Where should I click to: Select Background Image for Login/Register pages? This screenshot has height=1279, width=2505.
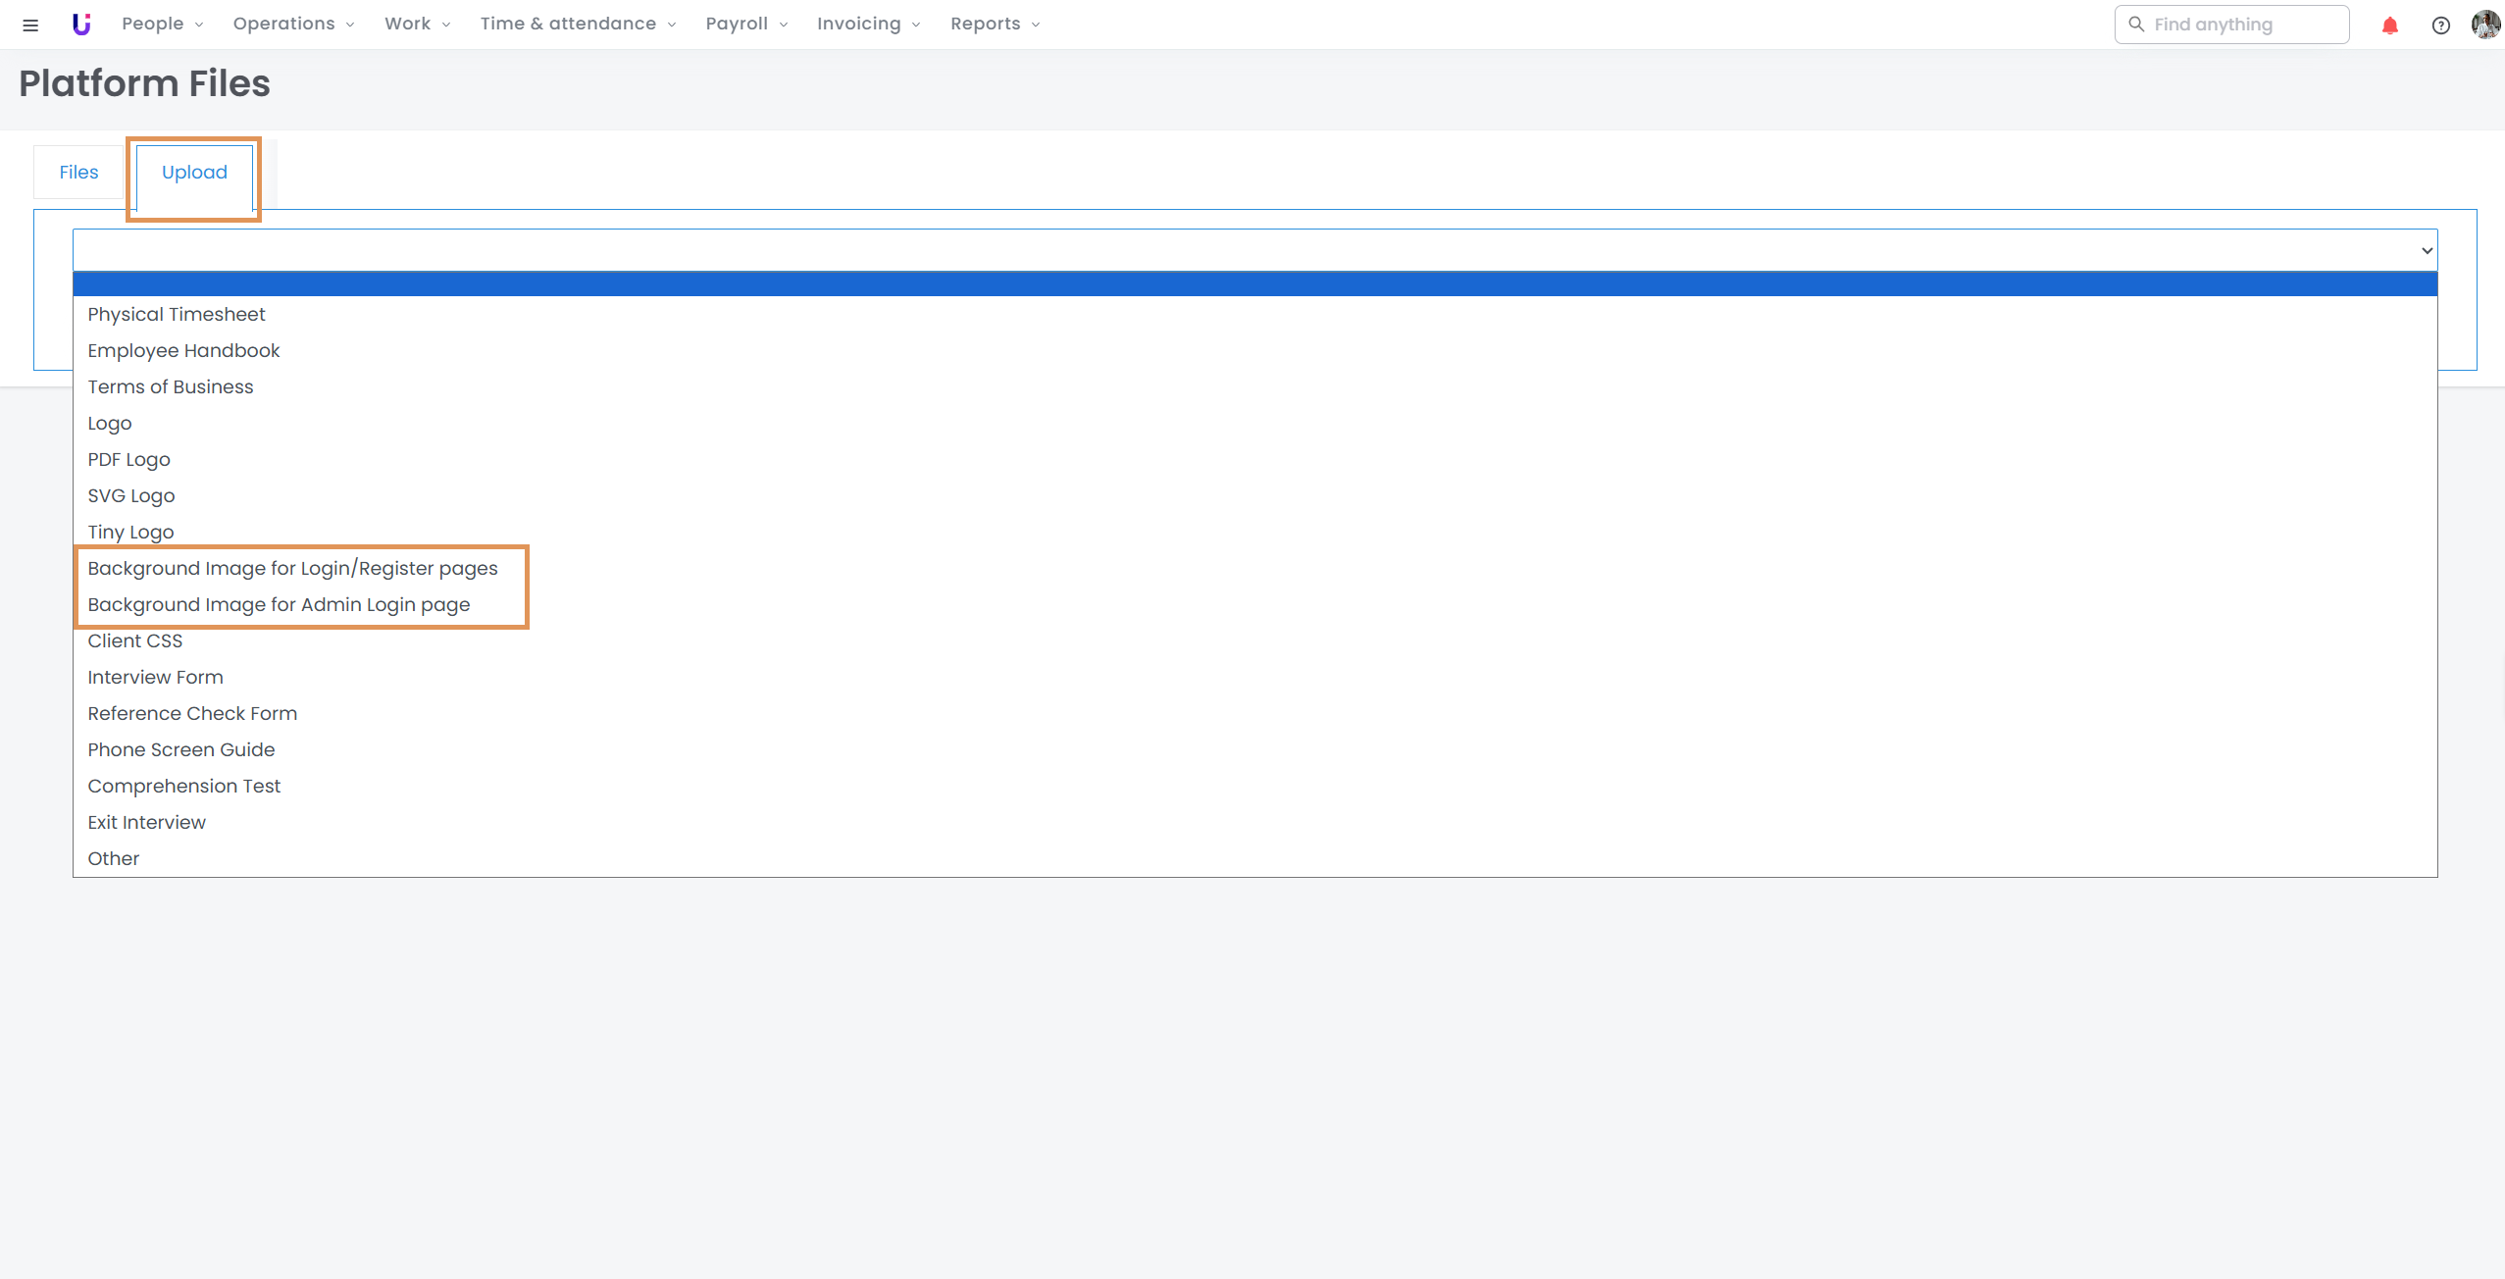tap(292, 569)
